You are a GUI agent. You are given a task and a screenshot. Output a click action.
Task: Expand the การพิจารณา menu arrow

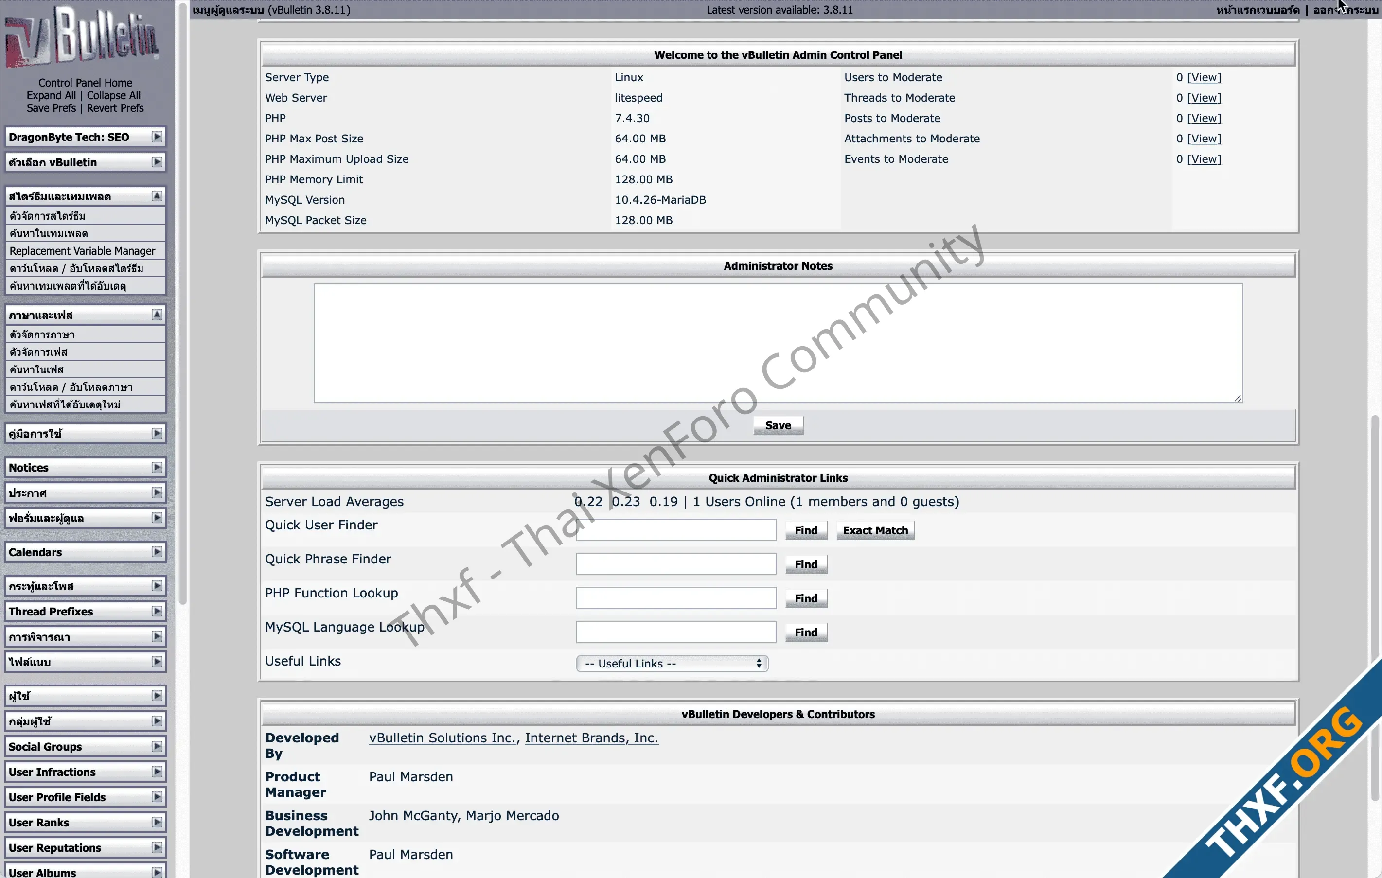157,636
